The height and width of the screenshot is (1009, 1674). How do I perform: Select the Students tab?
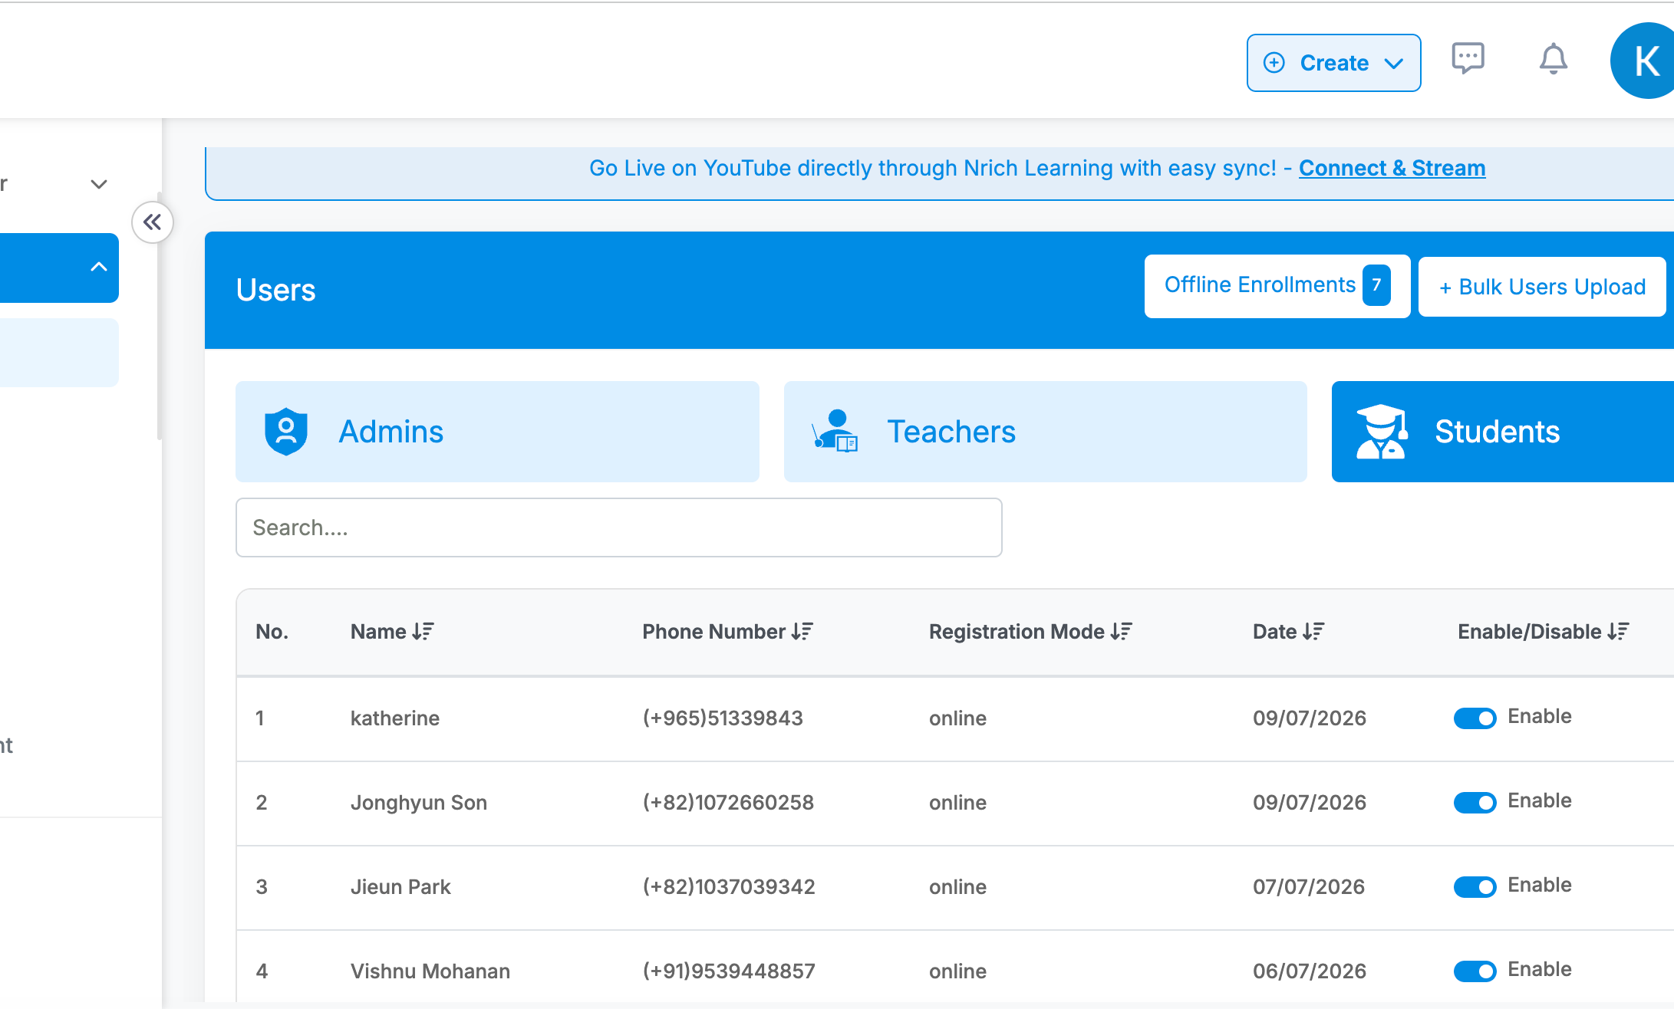(x=1502, y=432)
